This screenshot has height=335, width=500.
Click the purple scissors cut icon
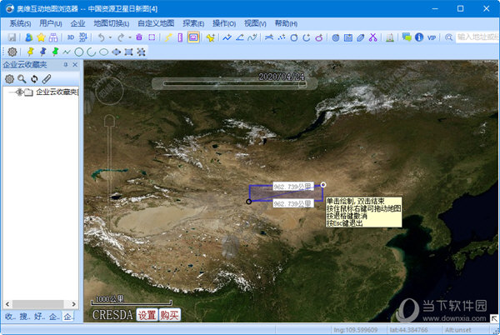click(x=372, y=37)
